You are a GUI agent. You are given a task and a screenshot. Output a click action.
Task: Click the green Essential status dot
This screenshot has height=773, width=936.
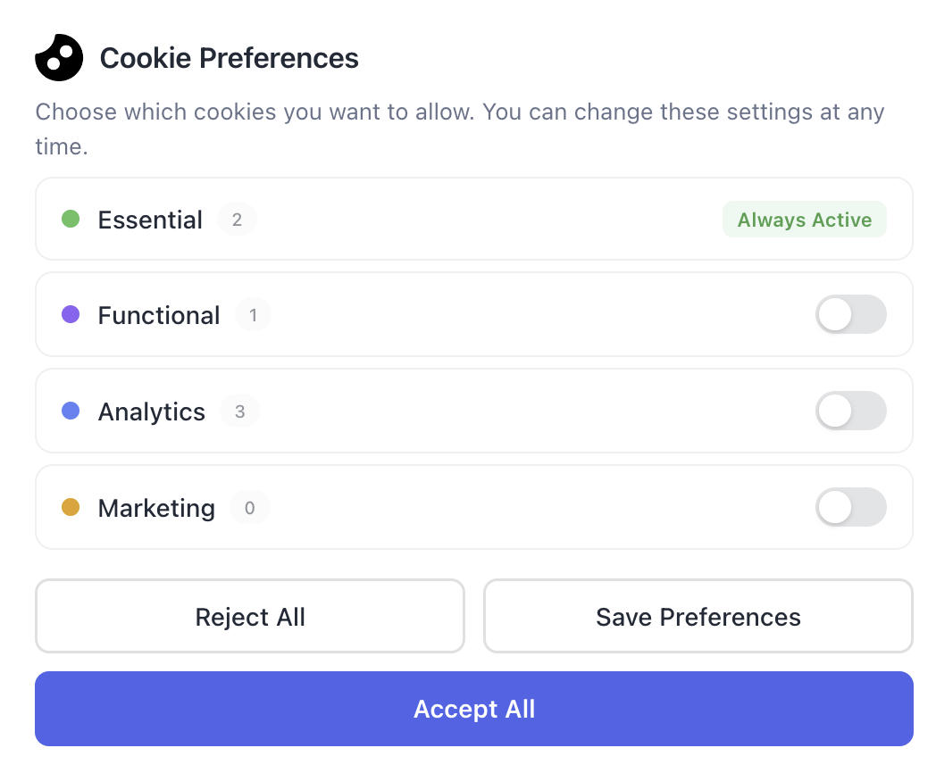click(71, 219)
